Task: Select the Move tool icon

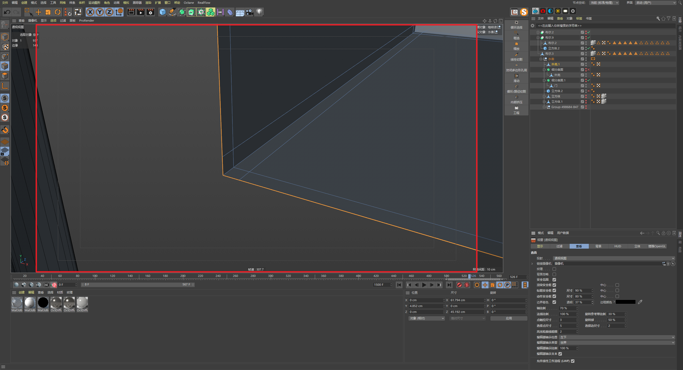Action: click(x=38, y=12)
